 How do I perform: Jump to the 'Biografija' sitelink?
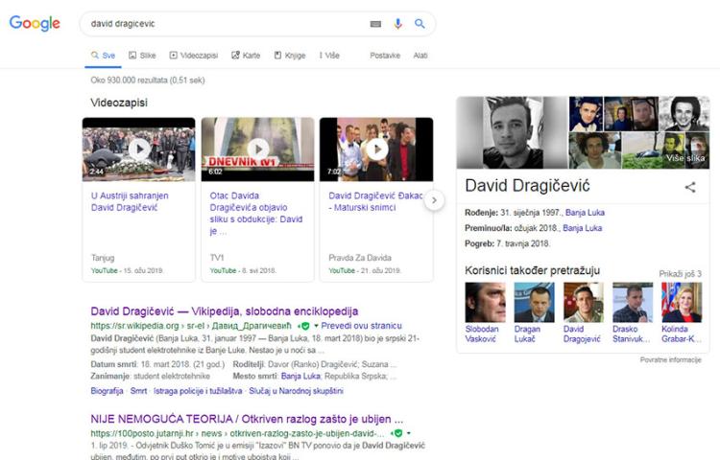point(107,391)
